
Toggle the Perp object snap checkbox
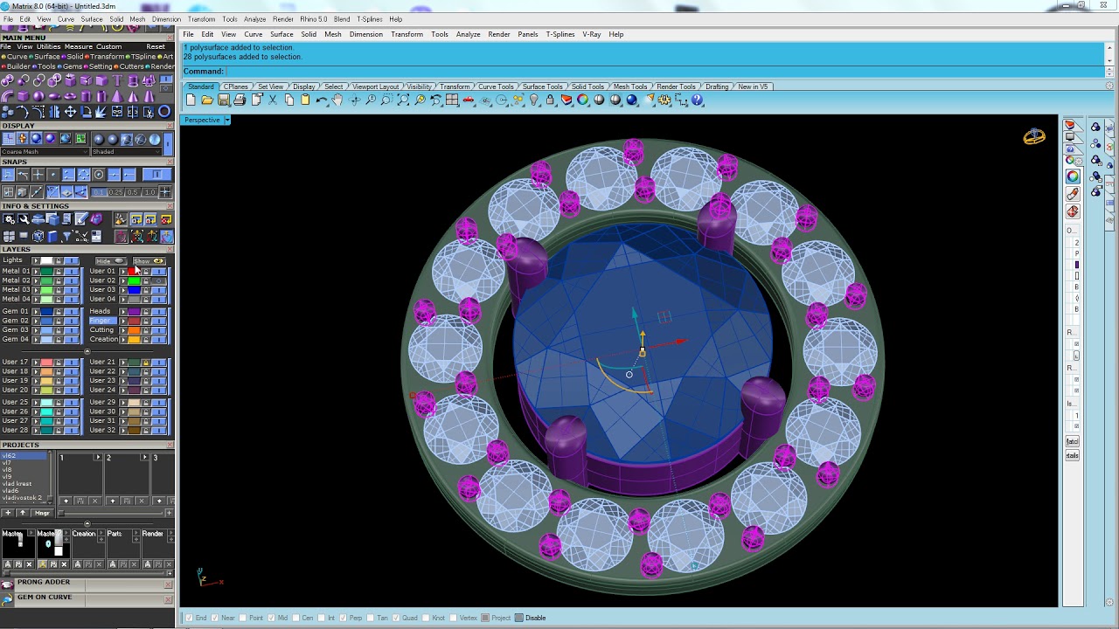tap(344, 618)
